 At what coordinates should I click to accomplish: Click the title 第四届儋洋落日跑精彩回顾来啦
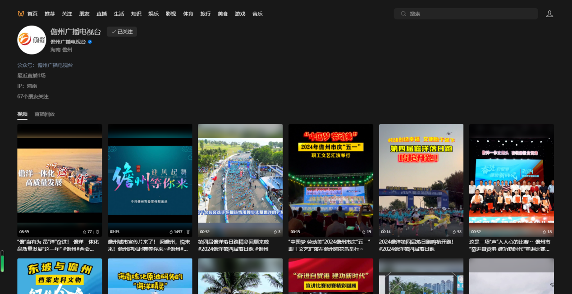233,245
